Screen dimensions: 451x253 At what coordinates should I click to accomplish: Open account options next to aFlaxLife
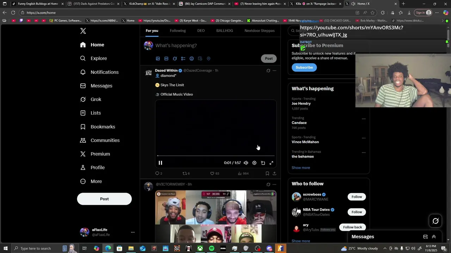tap(133, 232)
